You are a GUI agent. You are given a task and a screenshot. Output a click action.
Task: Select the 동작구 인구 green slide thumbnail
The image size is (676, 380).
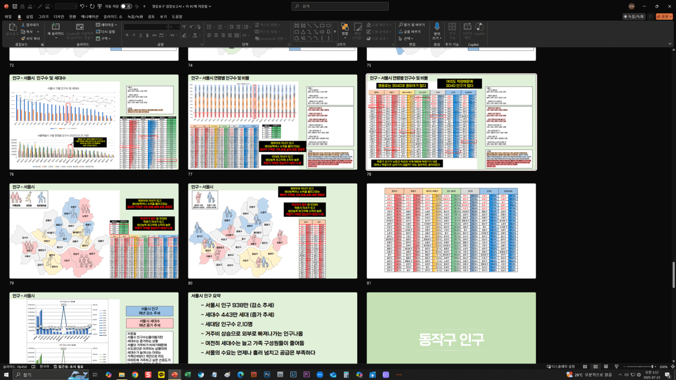[x=451, y=328]
